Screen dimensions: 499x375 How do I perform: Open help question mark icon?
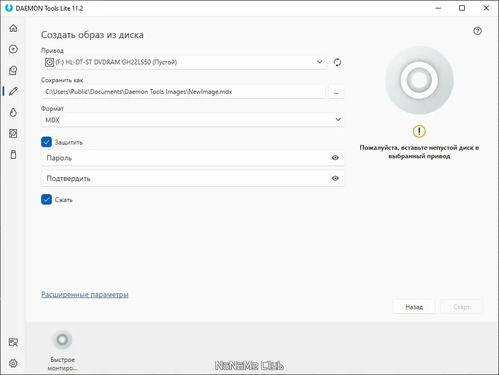(x=477, y=31)
